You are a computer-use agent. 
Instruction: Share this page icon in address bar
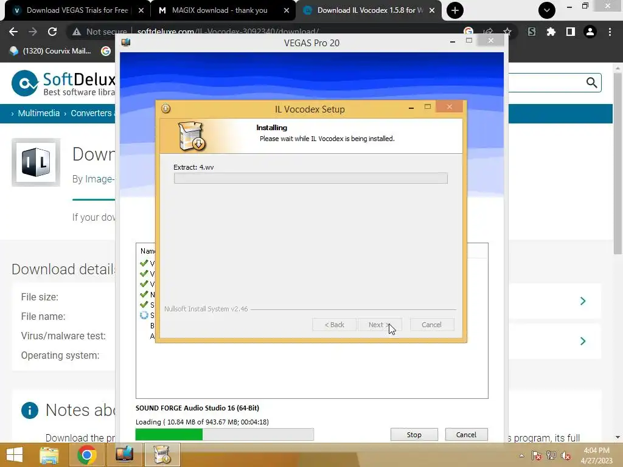pyautogui.click(x=488, y=32)
